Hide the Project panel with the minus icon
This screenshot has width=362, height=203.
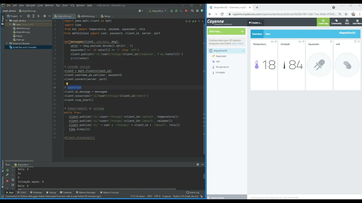(49, 16)
